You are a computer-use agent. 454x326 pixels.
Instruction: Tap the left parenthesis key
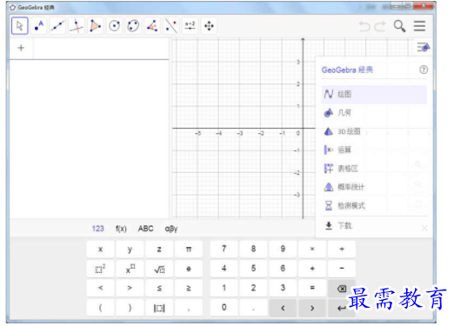tap(100, 308)
